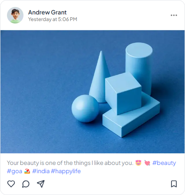Click the cube in the post image

tap(123, 94)
